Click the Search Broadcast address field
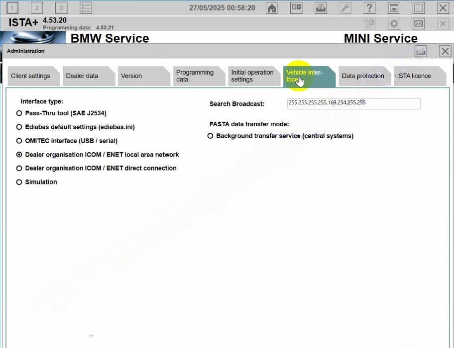 pos(353,104)
